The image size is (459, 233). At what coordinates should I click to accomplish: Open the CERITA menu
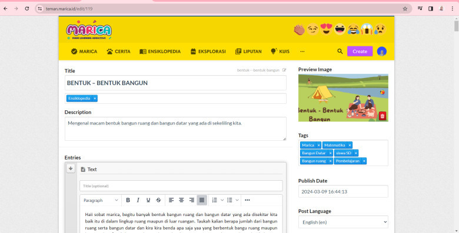click(118, 52)
